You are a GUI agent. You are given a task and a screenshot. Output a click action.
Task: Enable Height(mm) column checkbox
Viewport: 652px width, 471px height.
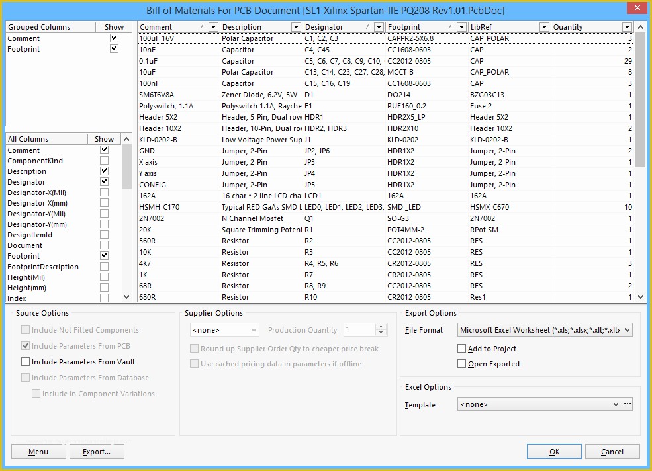coord(104,287)
